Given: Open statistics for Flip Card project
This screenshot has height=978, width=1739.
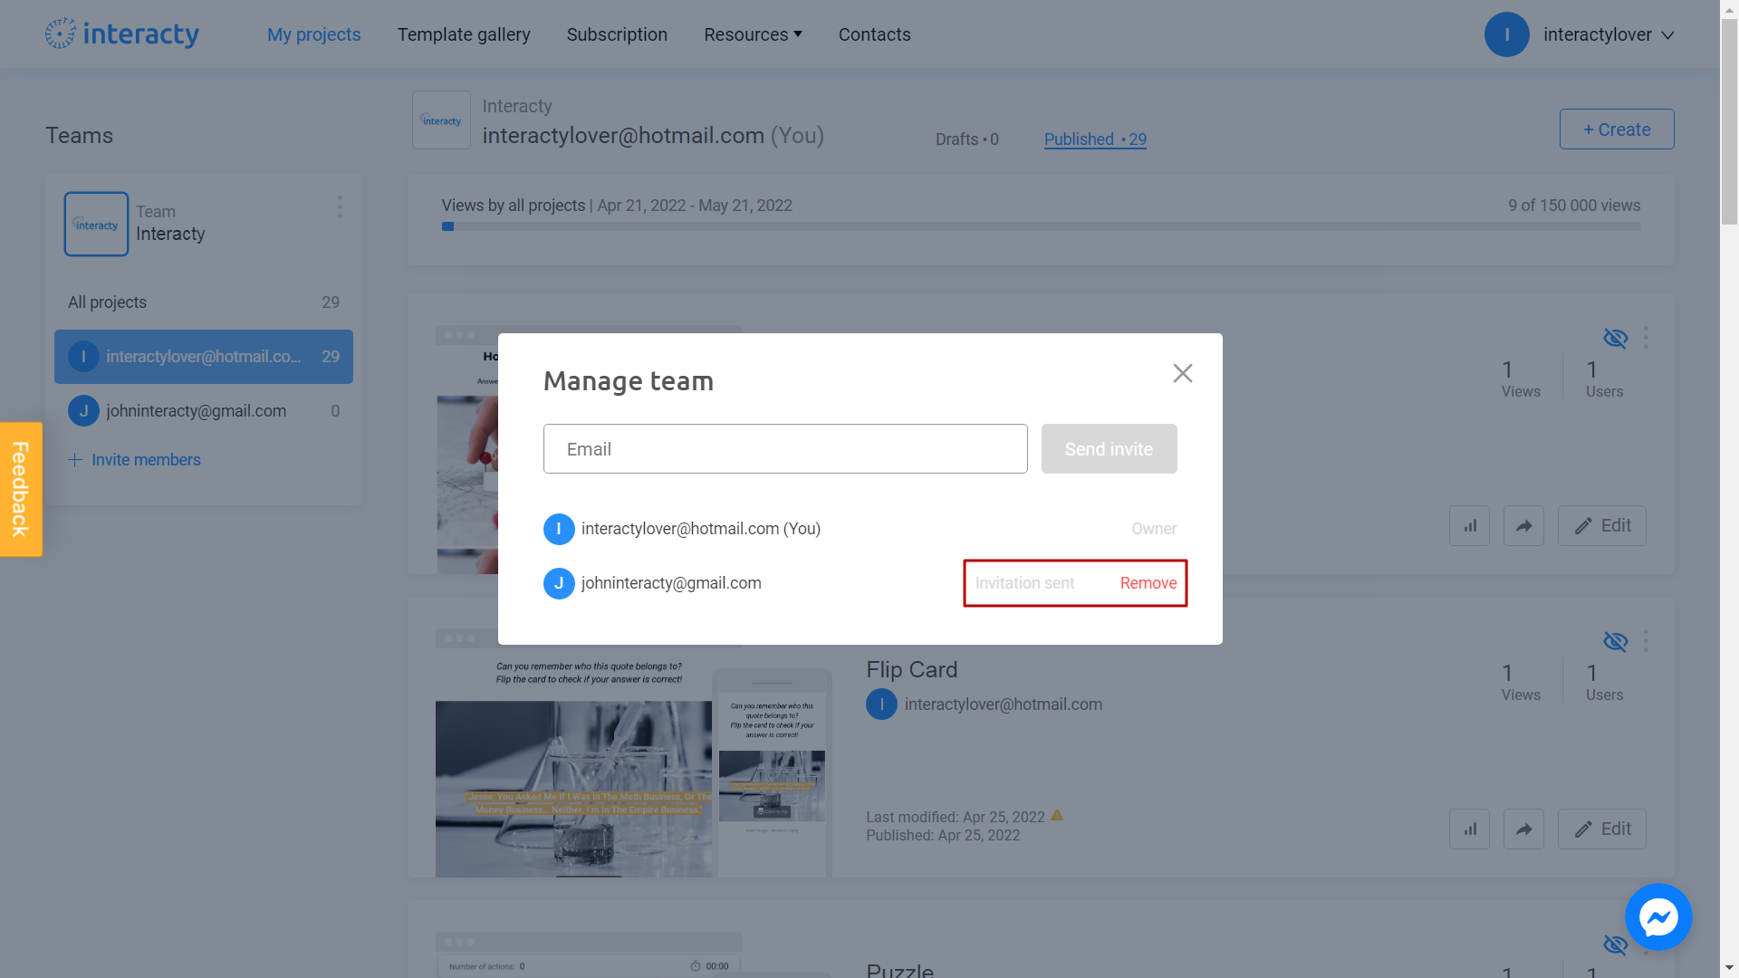Looking at the screenshot, I should click(x=1469, y=829).
